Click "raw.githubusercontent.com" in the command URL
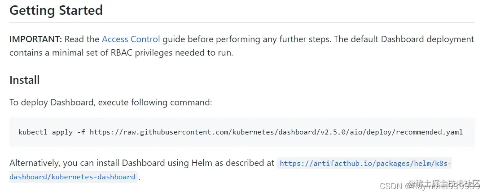 pos(168,132)
